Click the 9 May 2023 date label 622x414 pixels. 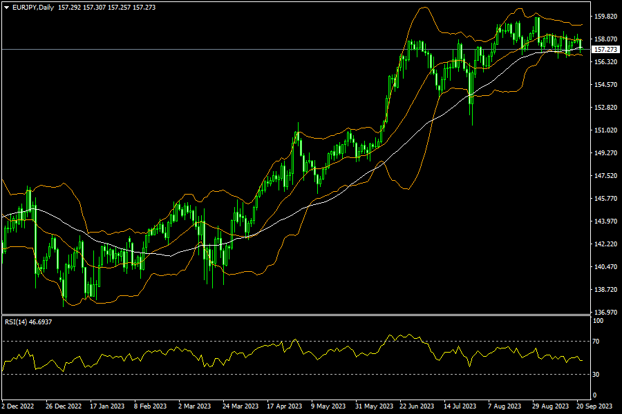(328, 406)
